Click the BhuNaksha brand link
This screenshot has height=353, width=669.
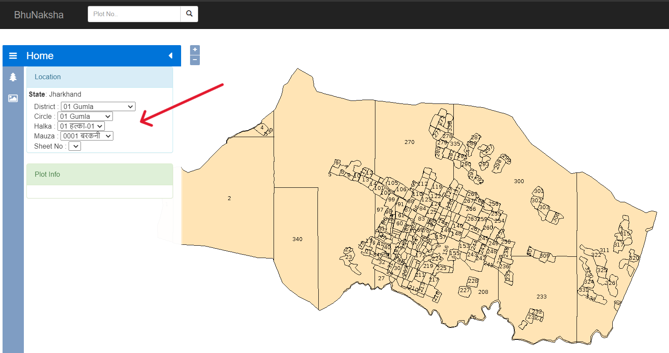pyautogui.click(x=39, y=15)
